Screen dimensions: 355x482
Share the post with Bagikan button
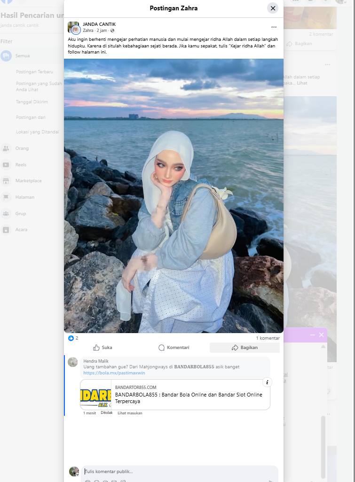(x=245, y=347)
